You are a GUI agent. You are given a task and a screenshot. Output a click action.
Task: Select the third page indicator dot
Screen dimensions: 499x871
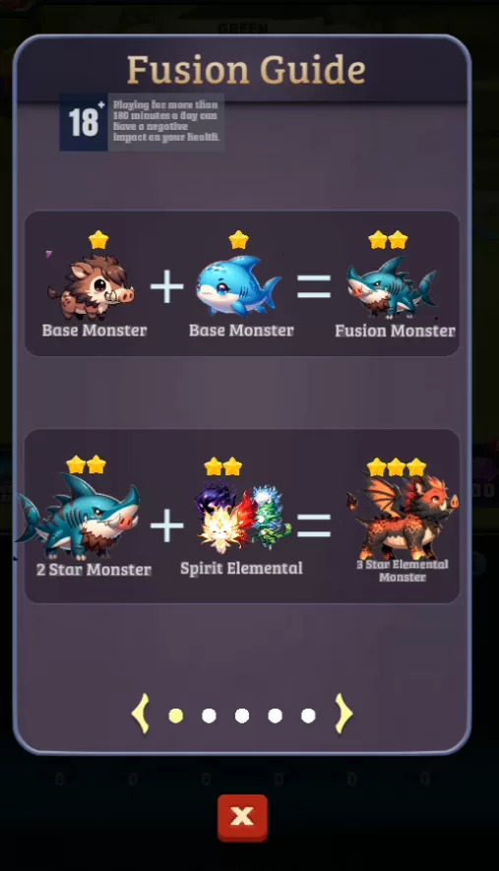(x=242, y=715)
